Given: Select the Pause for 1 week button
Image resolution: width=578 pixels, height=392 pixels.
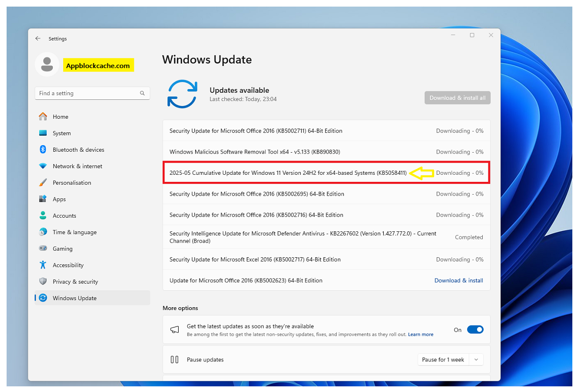Looking at the screenshot, I should coord(443,359).
